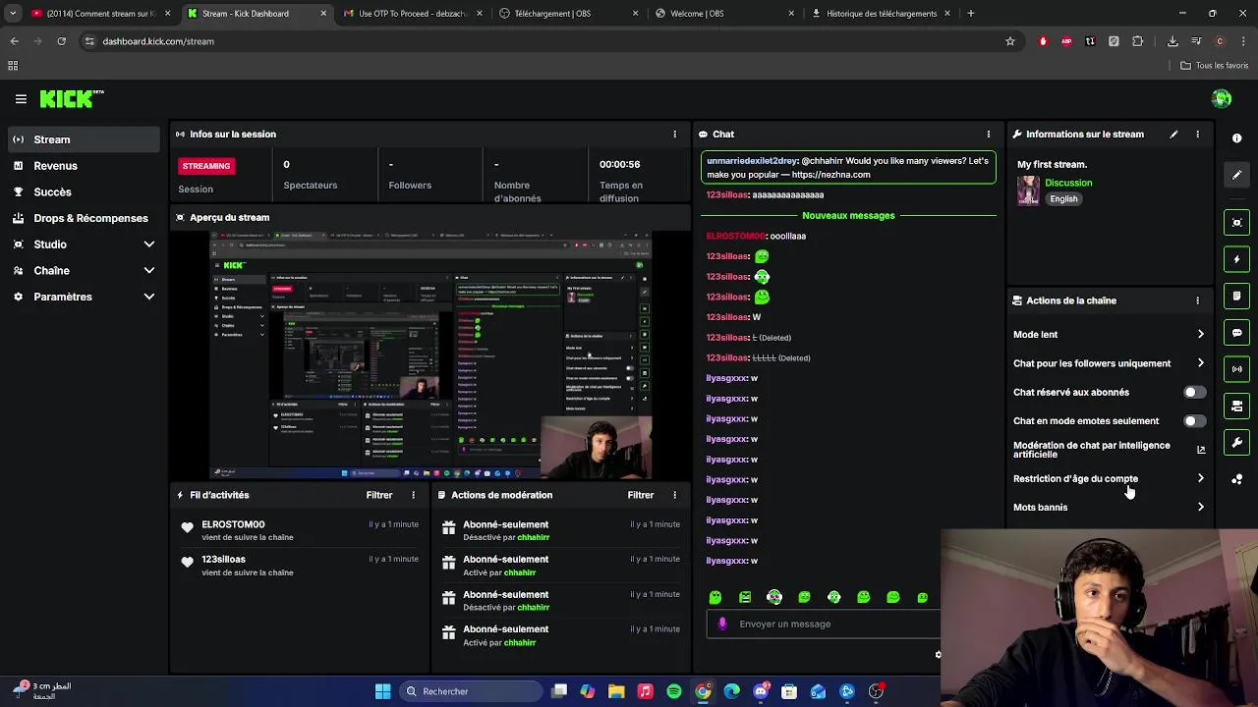Click the note widget icon in sidebar

coord(1236,296)
